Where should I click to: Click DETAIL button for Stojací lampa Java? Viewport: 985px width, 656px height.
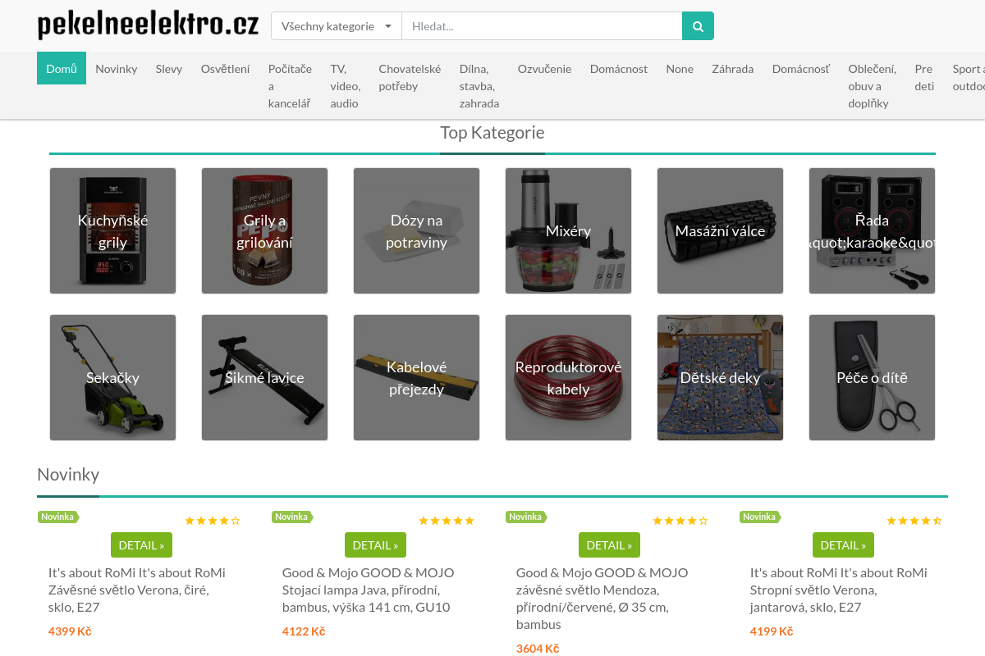(x=375, y=545)
